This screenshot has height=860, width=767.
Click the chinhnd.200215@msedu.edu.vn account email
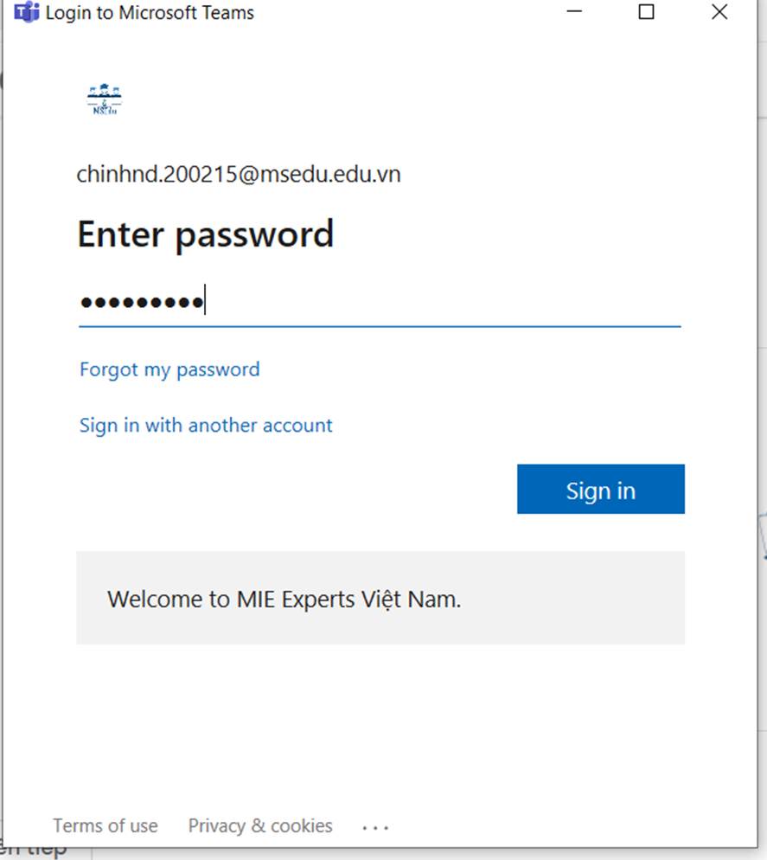point(239,175)
